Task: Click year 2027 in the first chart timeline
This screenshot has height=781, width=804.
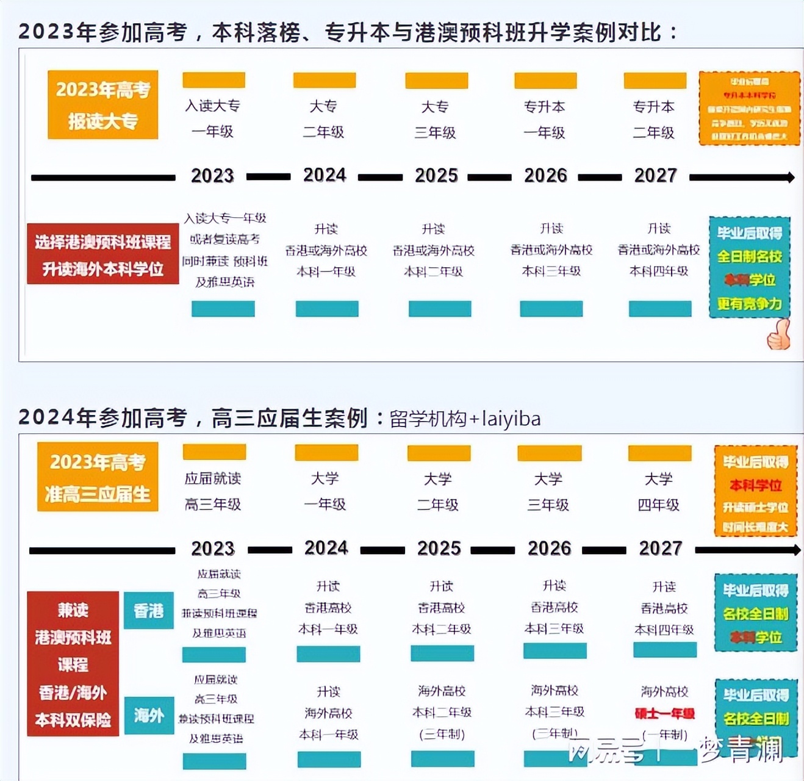Action: (x=655, y=176)
